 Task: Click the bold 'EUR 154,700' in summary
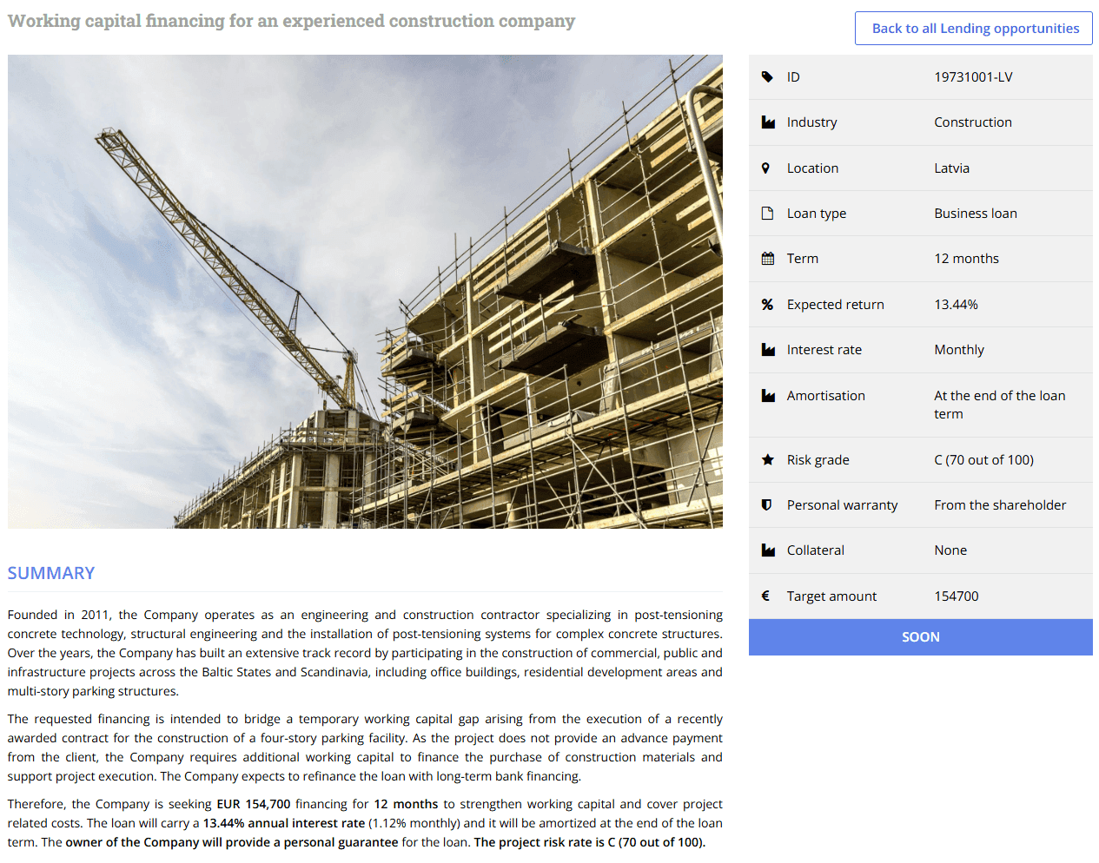click(x=254, y=804)
